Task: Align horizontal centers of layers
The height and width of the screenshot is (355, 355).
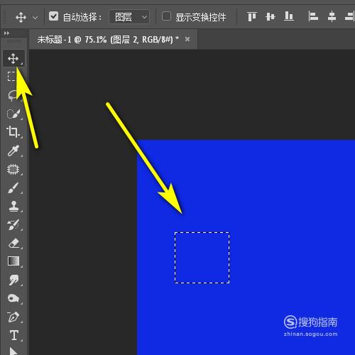Action: [332, 17]
